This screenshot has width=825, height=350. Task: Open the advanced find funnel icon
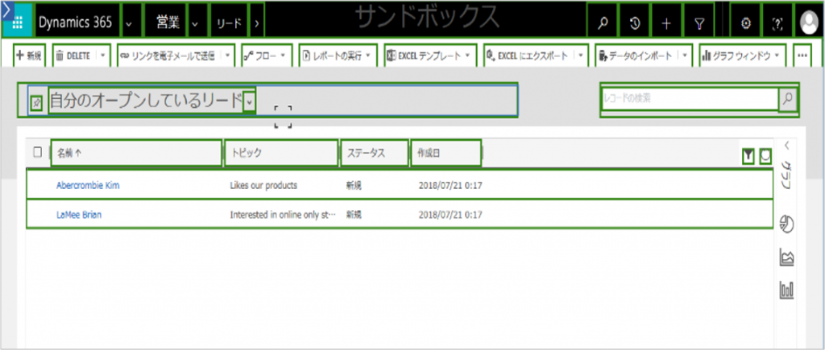699,23
